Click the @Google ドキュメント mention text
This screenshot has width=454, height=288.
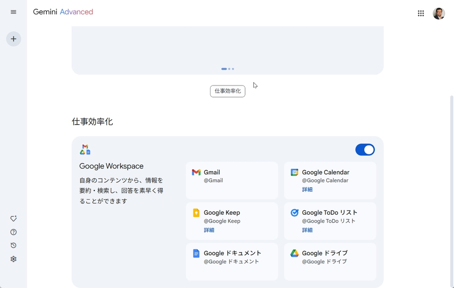pyautogui.click(x=232, y=262)
